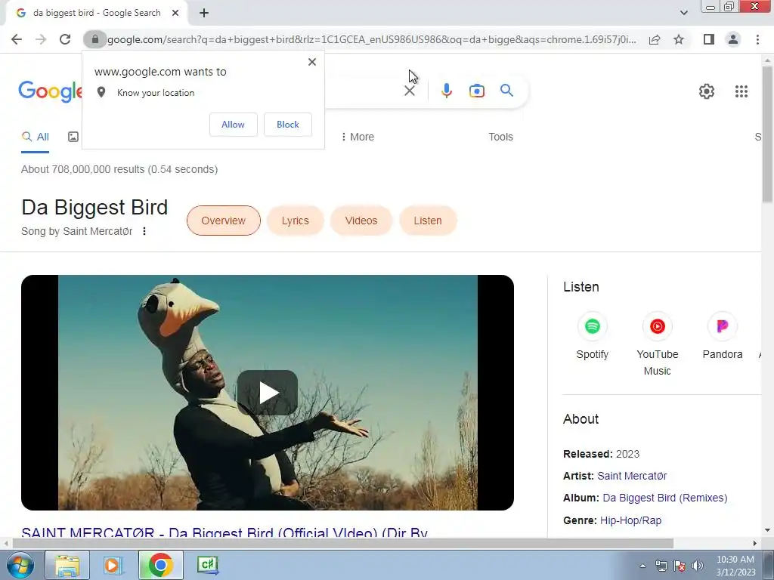Select the Videos chip
The width and height of the screenshot is (774, 580).
coord(361,221)
